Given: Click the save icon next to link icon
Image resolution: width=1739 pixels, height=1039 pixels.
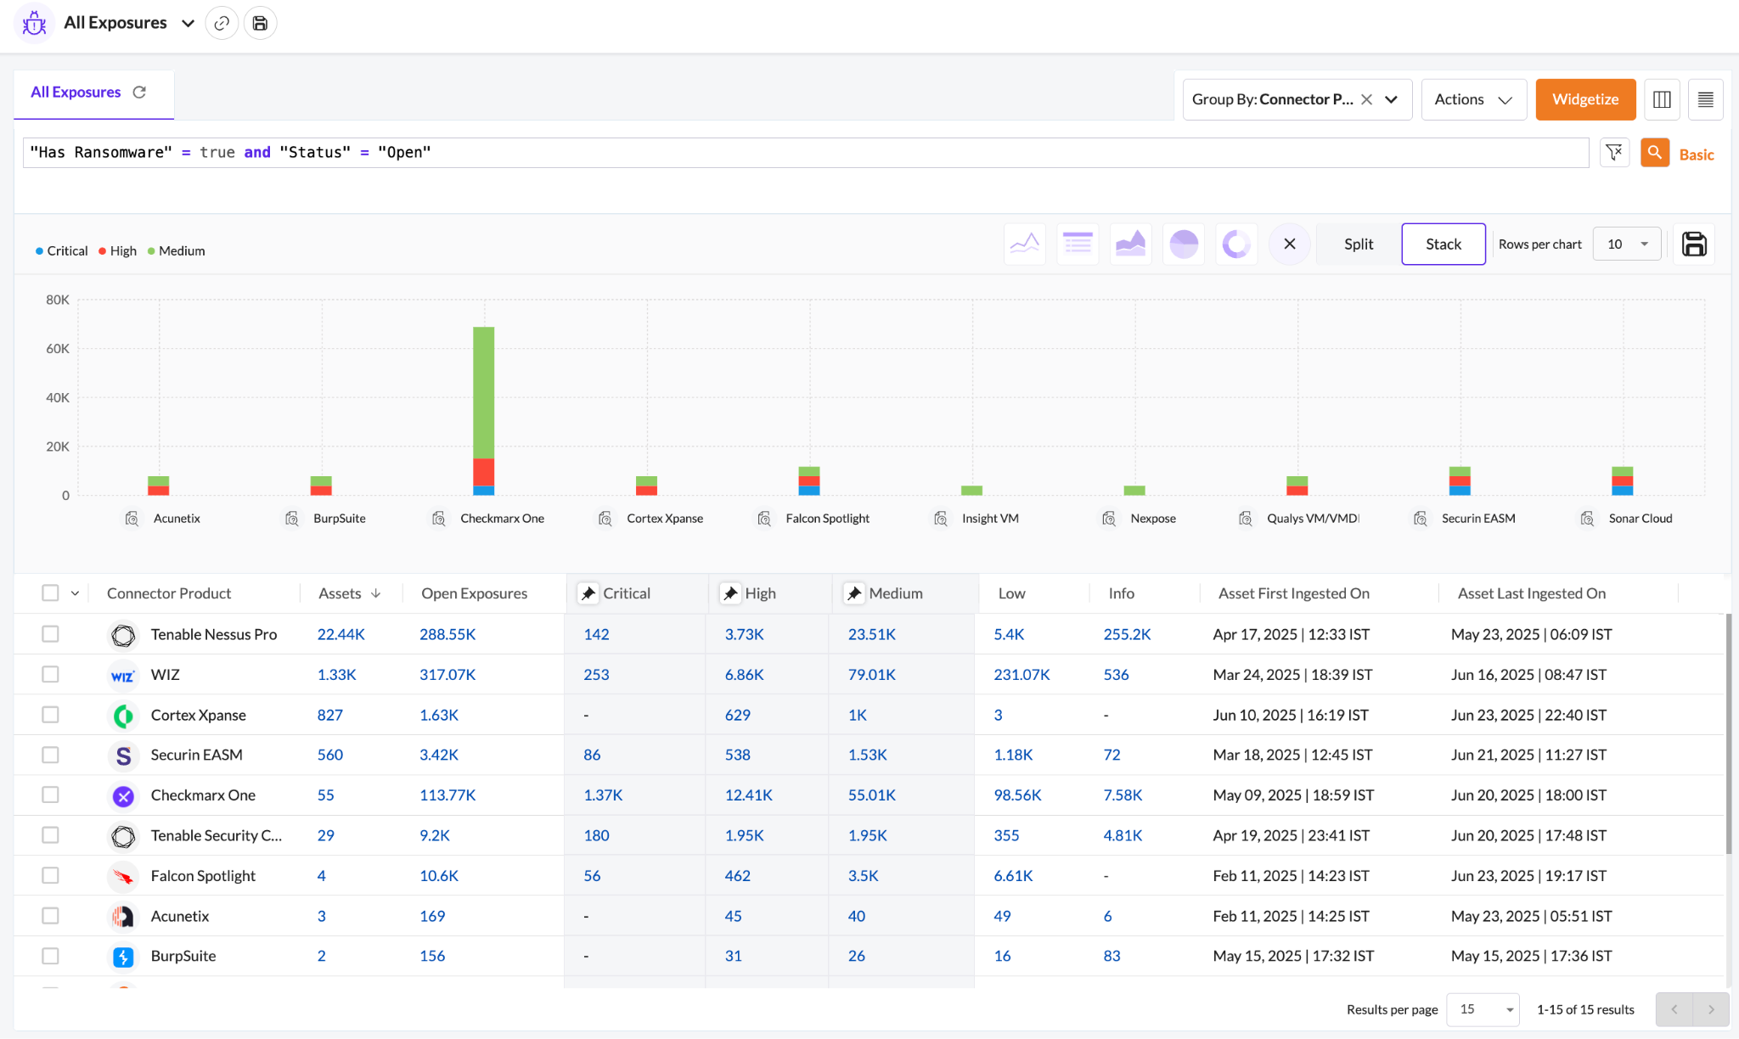Looking at the screenshot, I should pyautogui.click(x=260, y=23).
